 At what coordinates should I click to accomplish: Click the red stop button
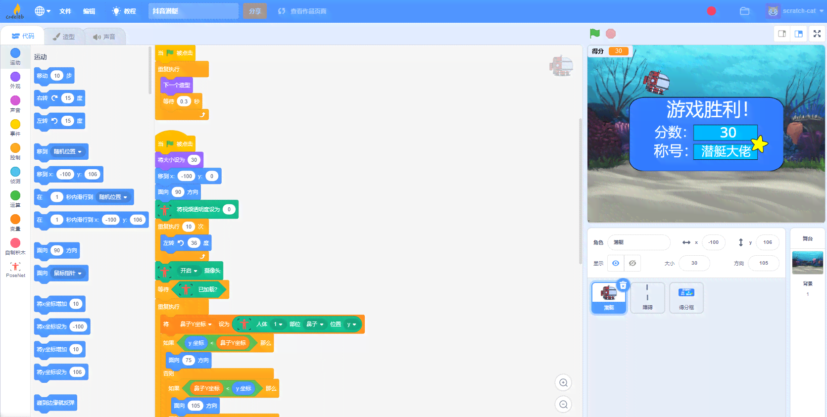pos(611,34)
